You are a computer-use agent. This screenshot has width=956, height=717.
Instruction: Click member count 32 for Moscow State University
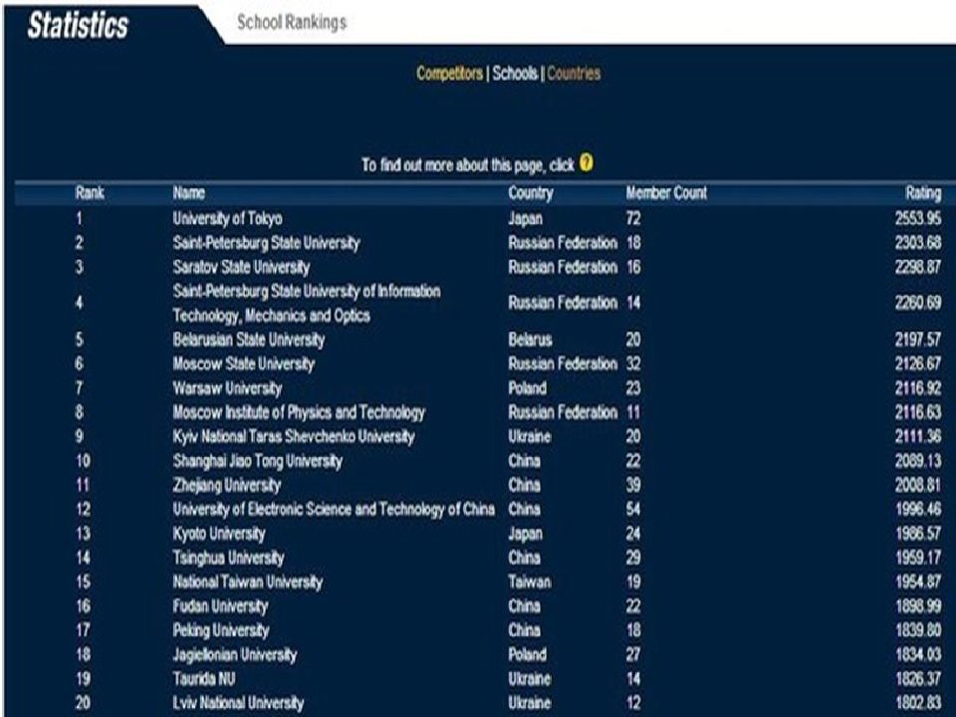(633, 364)
